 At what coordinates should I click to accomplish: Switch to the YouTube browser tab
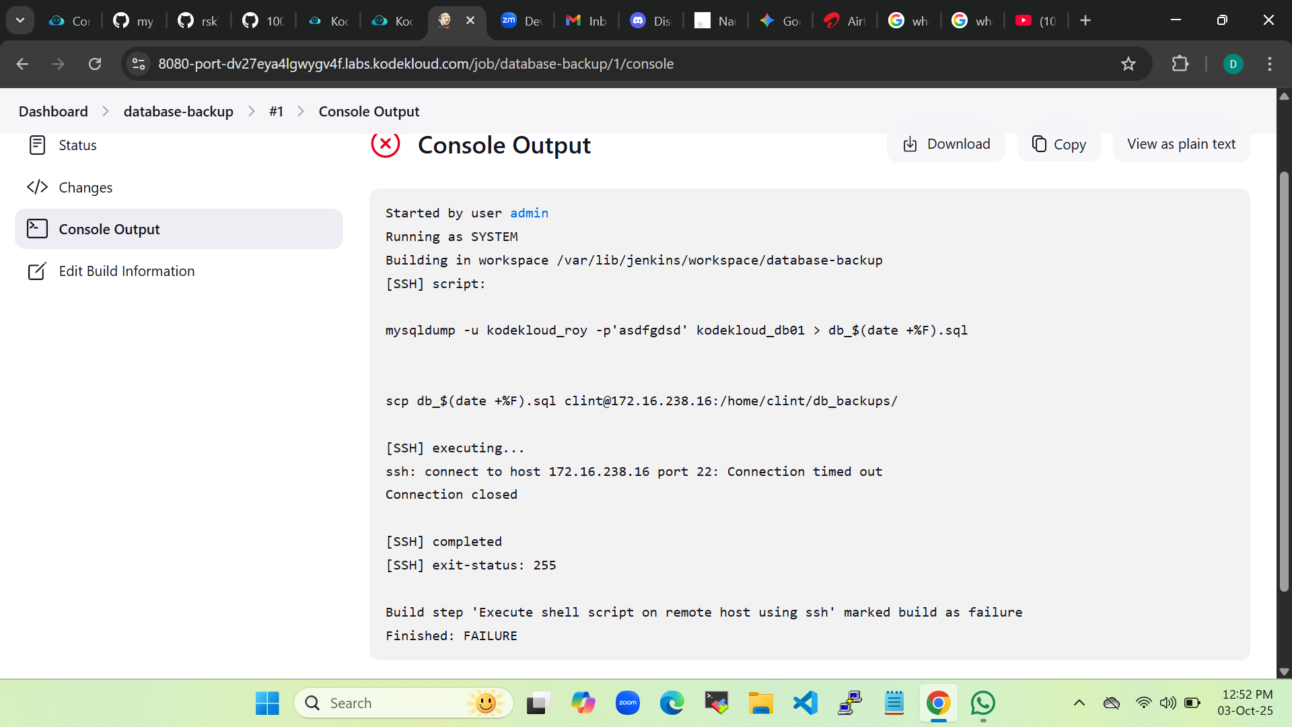(1035, 21)
